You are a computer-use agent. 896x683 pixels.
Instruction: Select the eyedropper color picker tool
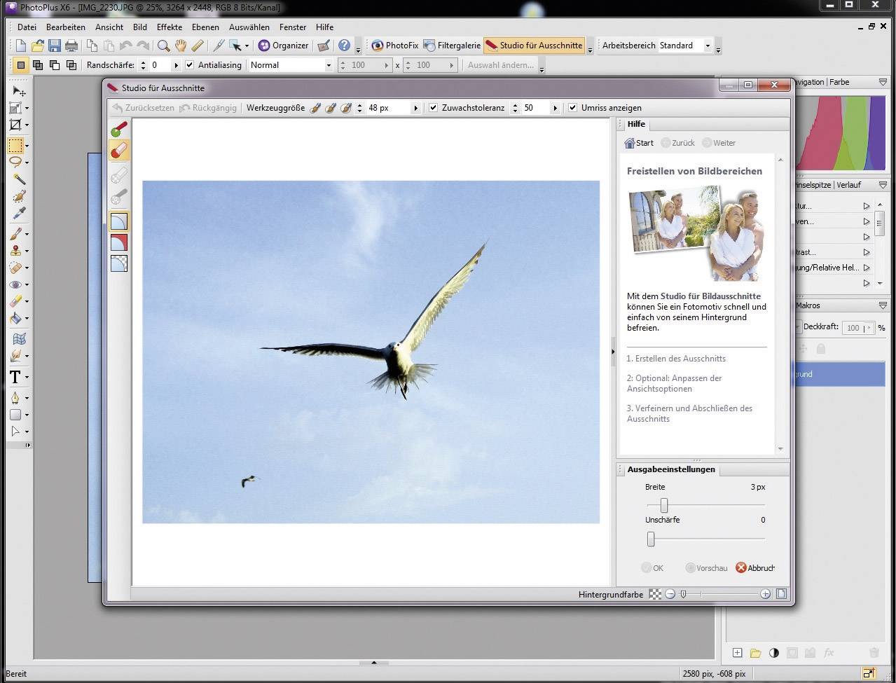click(x=19, y=212)
